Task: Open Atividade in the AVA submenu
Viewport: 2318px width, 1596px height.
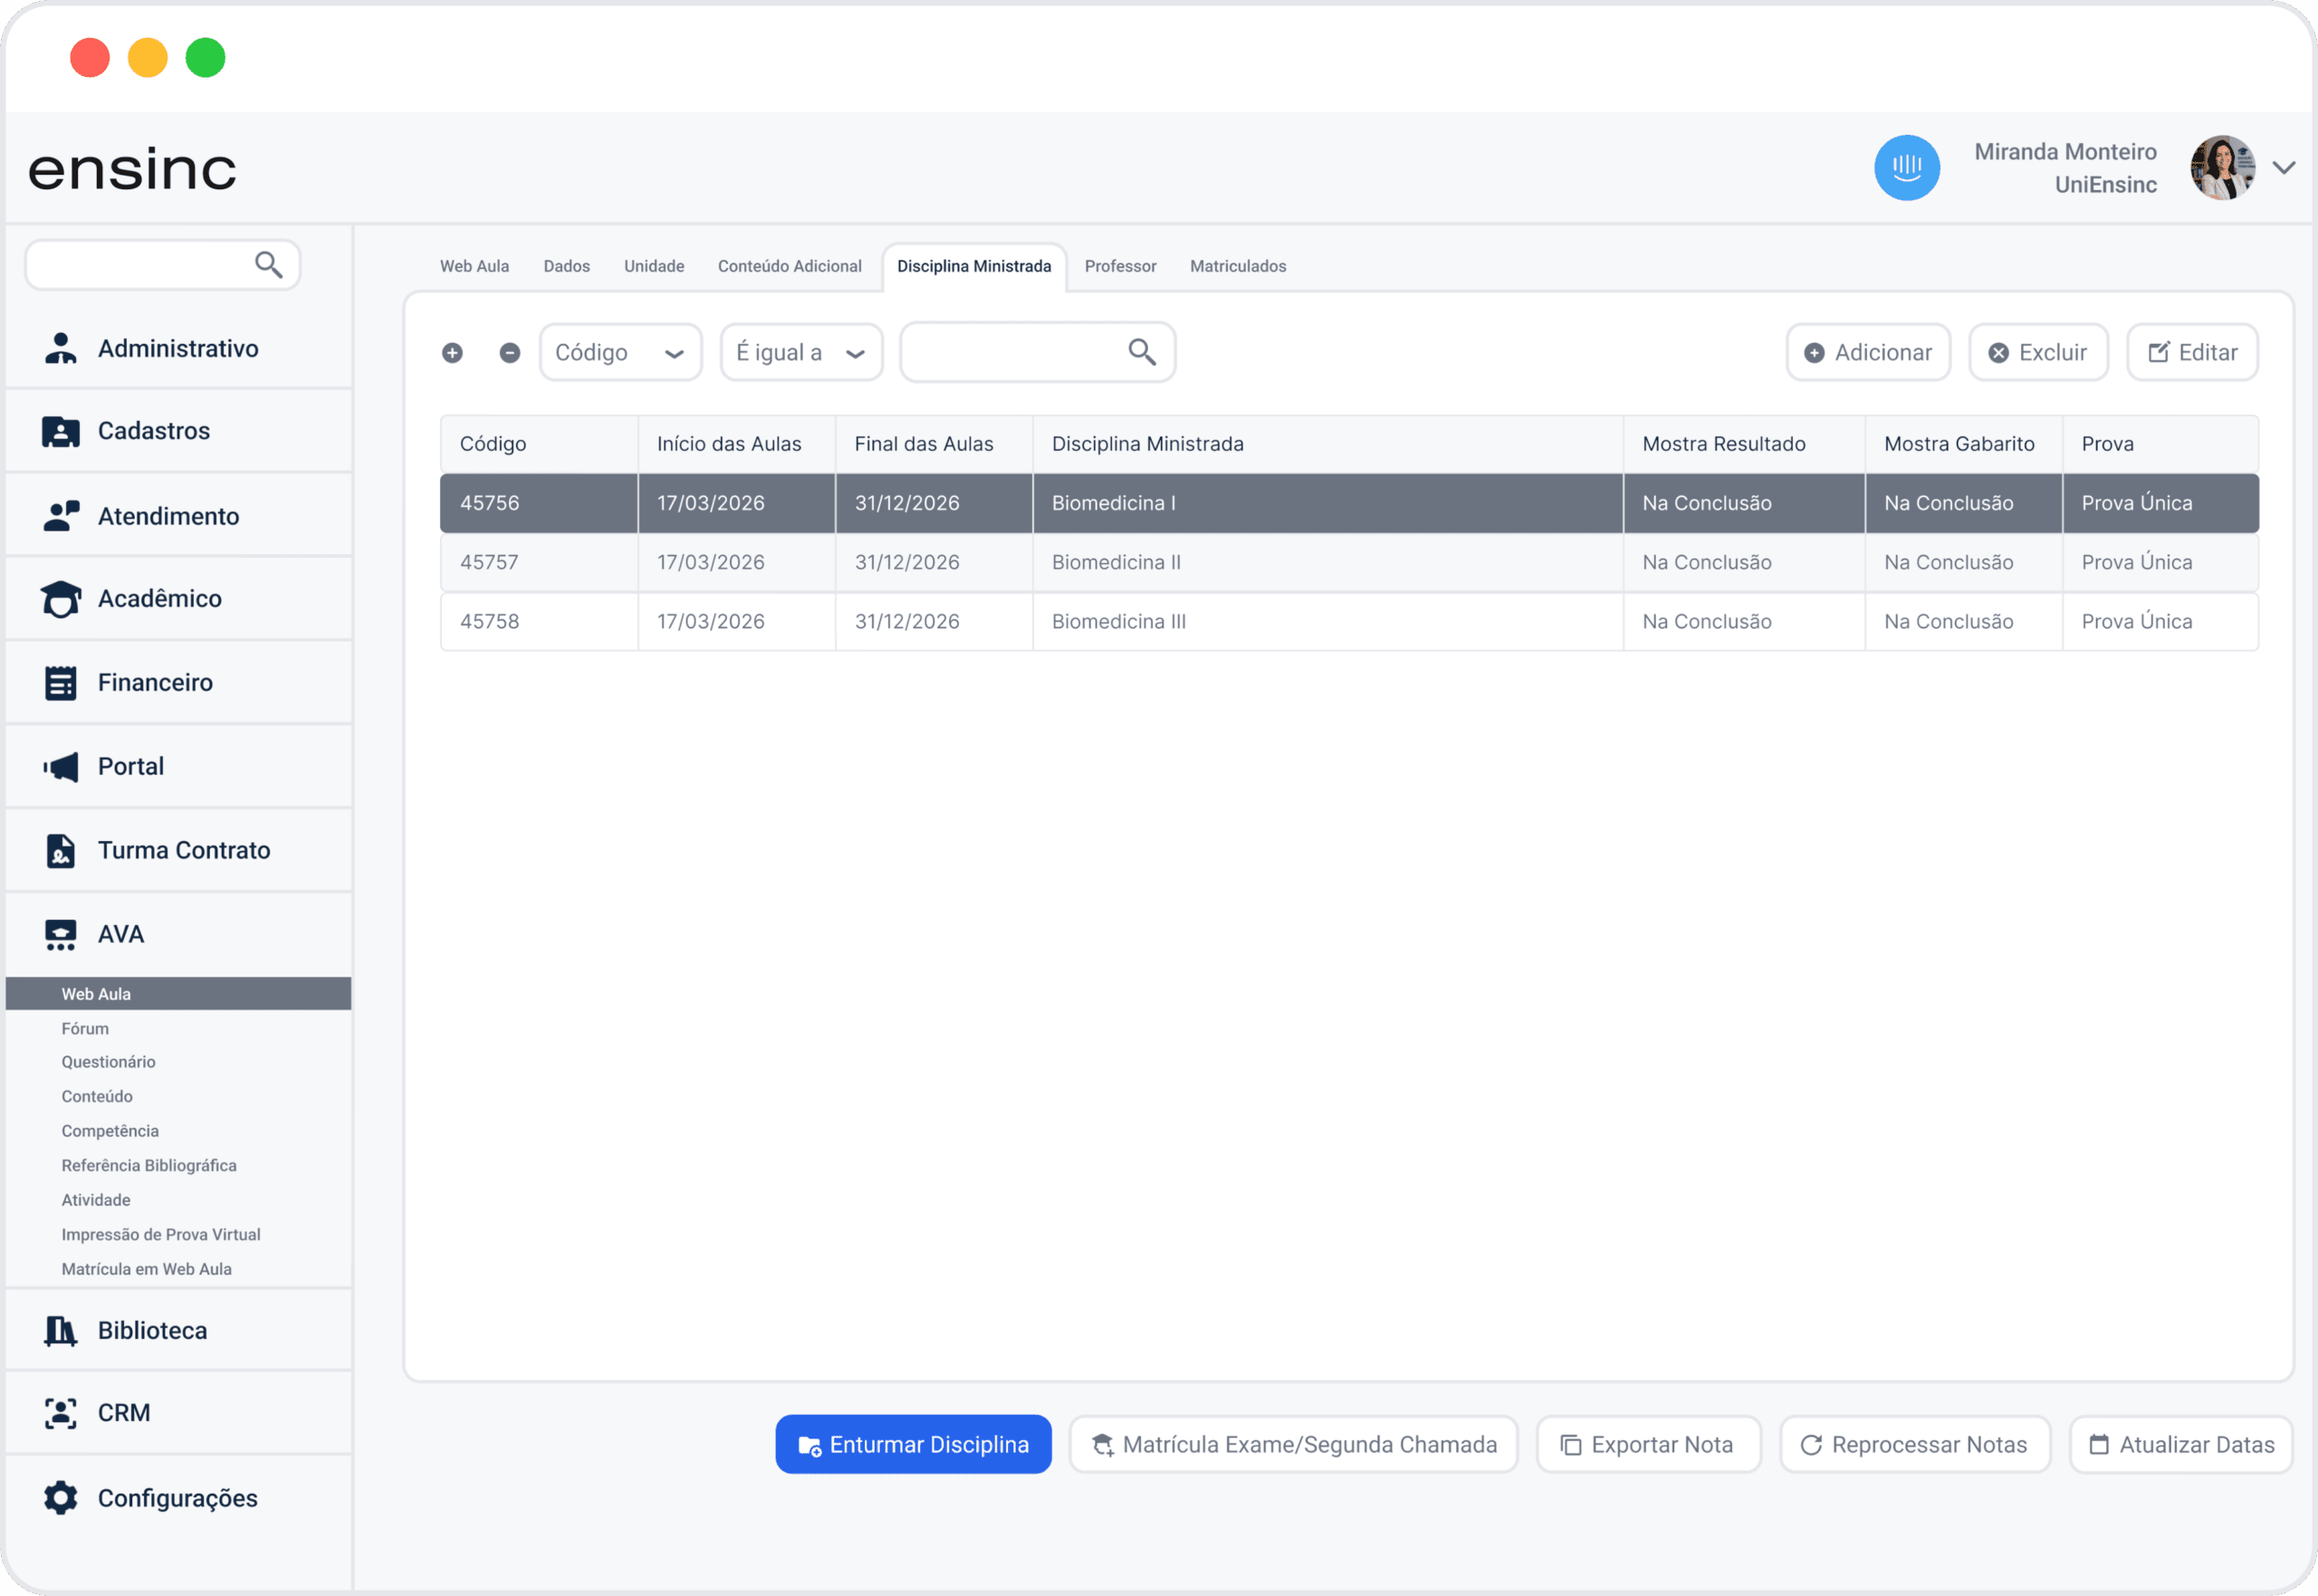Action: click(96, 1200)
